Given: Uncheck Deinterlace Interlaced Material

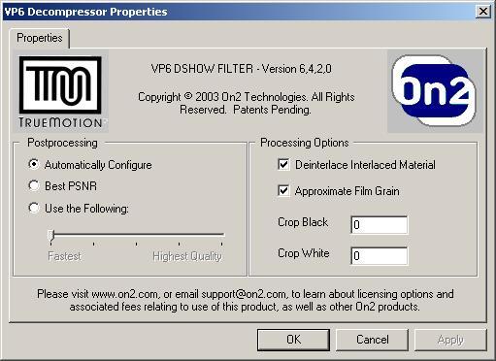Looking at the screenshot, I should click(283, 164).
